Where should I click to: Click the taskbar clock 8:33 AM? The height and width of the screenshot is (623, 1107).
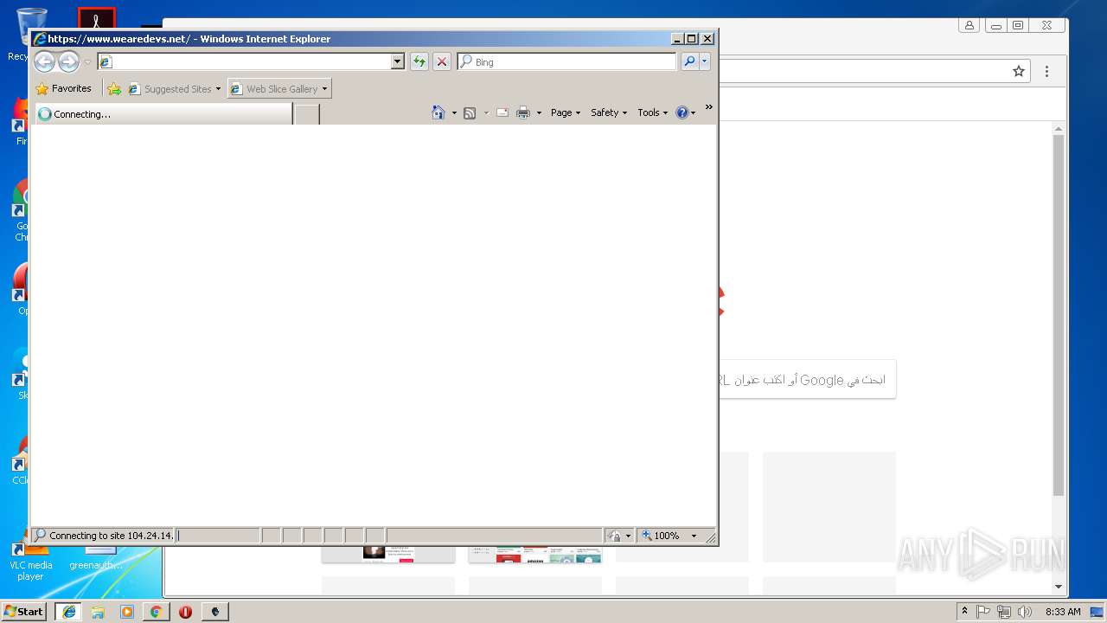1062,611
